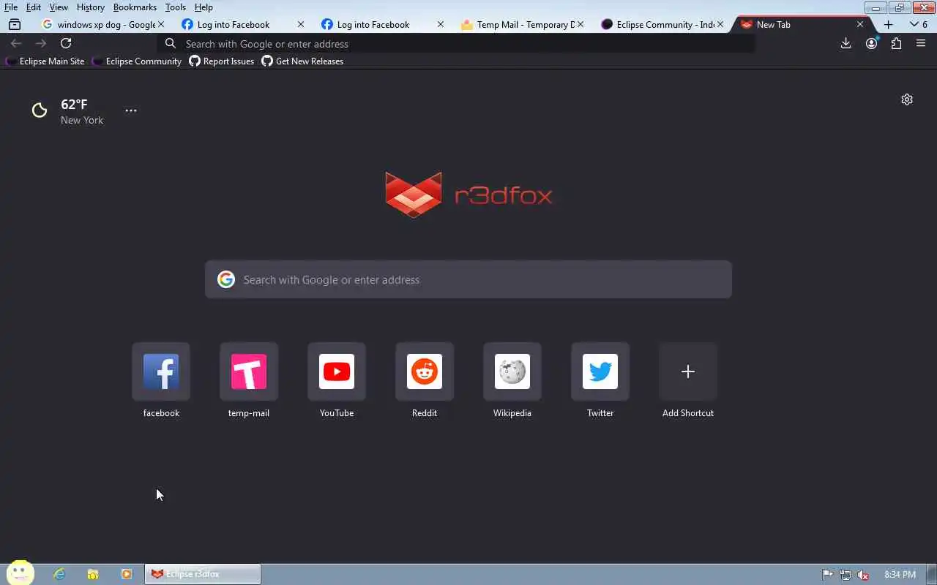The image size is (937, 585).
Task: Expand the list all tabs dropdown
Action: pos(918,24)
